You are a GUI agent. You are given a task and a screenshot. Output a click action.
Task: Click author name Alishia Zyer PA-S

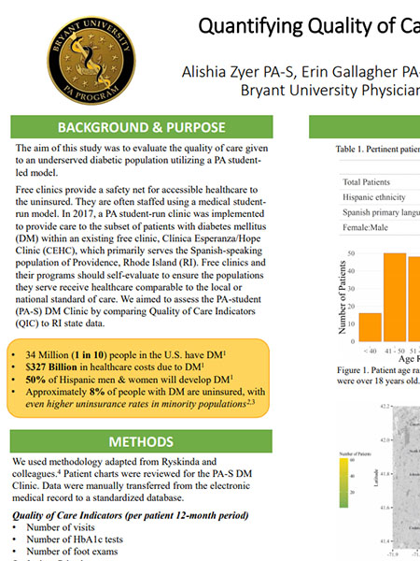click(x=239, y=72)
